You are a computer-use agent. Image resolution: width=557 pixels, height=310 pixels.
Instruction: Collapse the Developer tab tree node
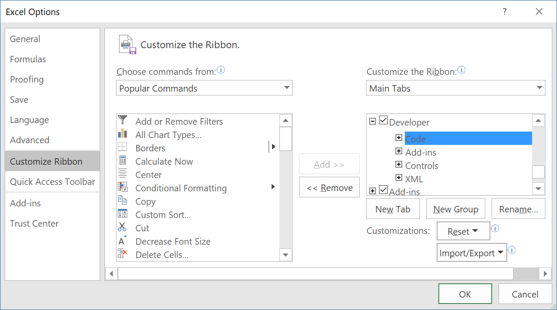coord(373,122)
